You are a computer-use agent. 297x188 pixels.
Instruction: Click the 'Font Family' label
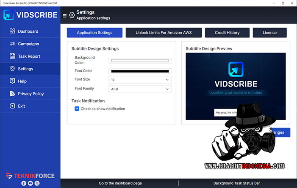(84, 88)
